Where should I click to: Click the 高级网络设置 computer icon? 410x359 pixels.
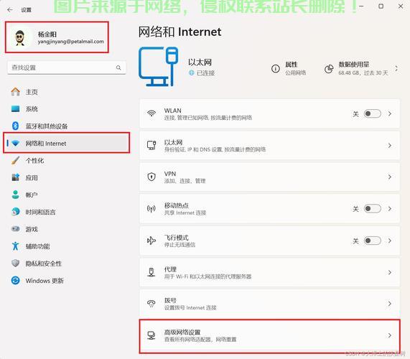click(x=152, y=335)
